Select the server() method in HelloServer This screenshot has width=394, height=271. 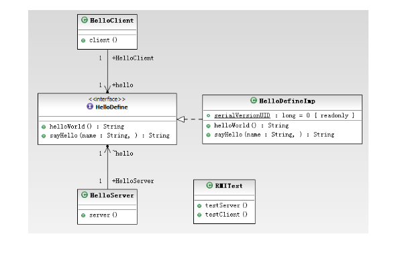coord(103,215)
